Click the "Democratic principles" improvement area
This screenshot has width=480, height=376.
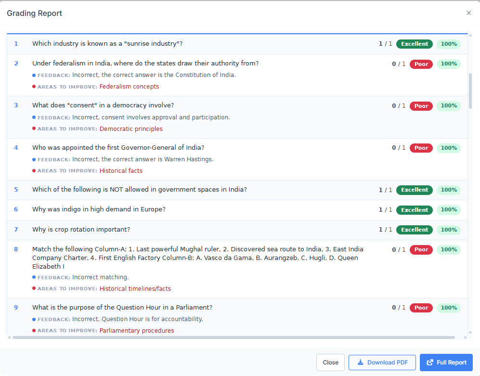[x=131, y=129]
